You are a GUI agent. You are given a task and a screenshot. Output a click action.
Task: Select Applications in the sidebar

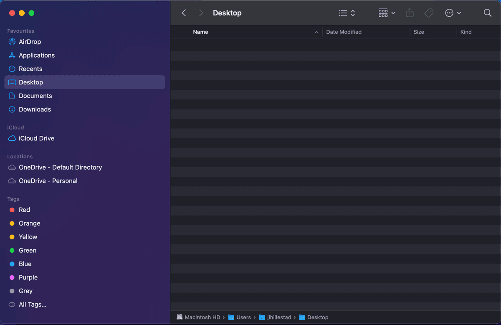coord(36,55)
